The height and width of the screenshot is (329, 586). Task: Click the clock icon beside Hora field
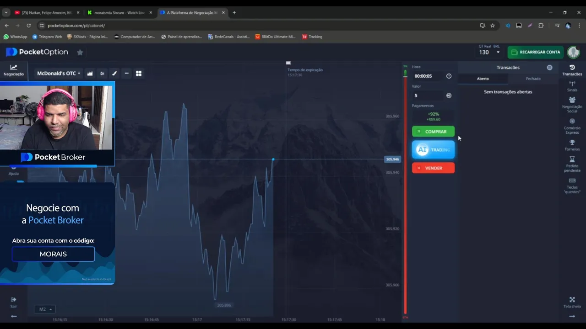click(x=449, y=76)
